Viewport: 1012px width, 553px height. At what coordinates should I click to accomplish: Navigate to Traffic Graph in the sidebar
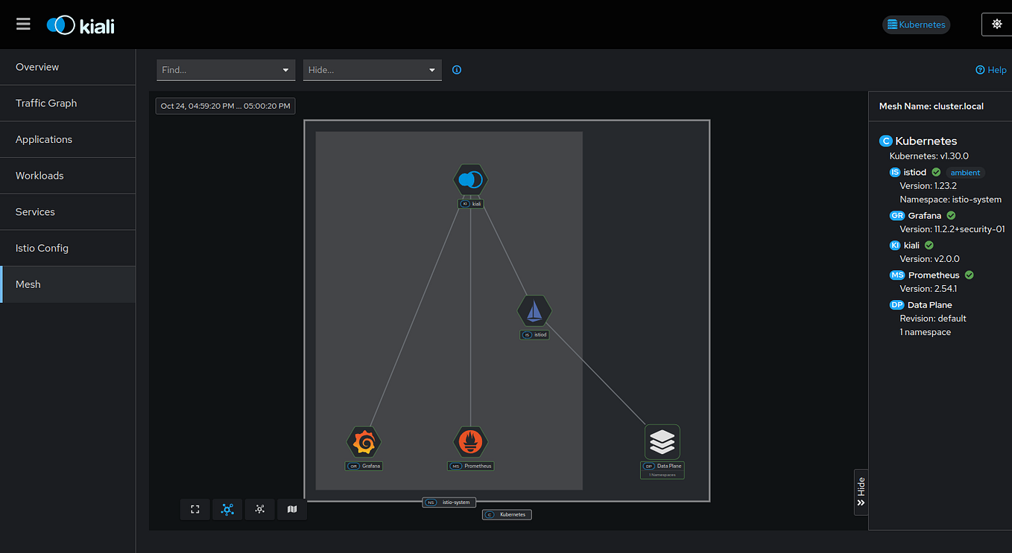(x=48, y=103)
